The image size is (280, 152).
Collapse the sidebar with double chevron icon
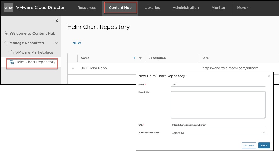pos(56,20)
